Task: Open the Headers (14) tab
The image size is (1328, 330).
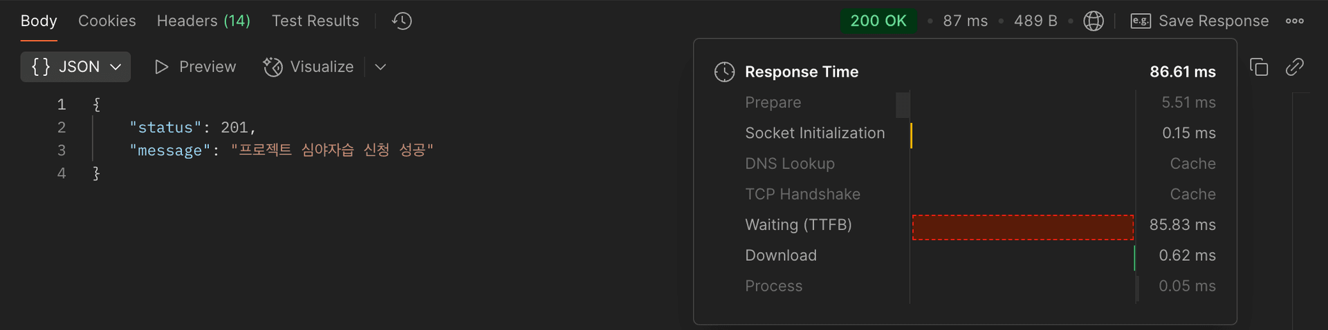Action: pyautogui.click(x=203, y=21)
